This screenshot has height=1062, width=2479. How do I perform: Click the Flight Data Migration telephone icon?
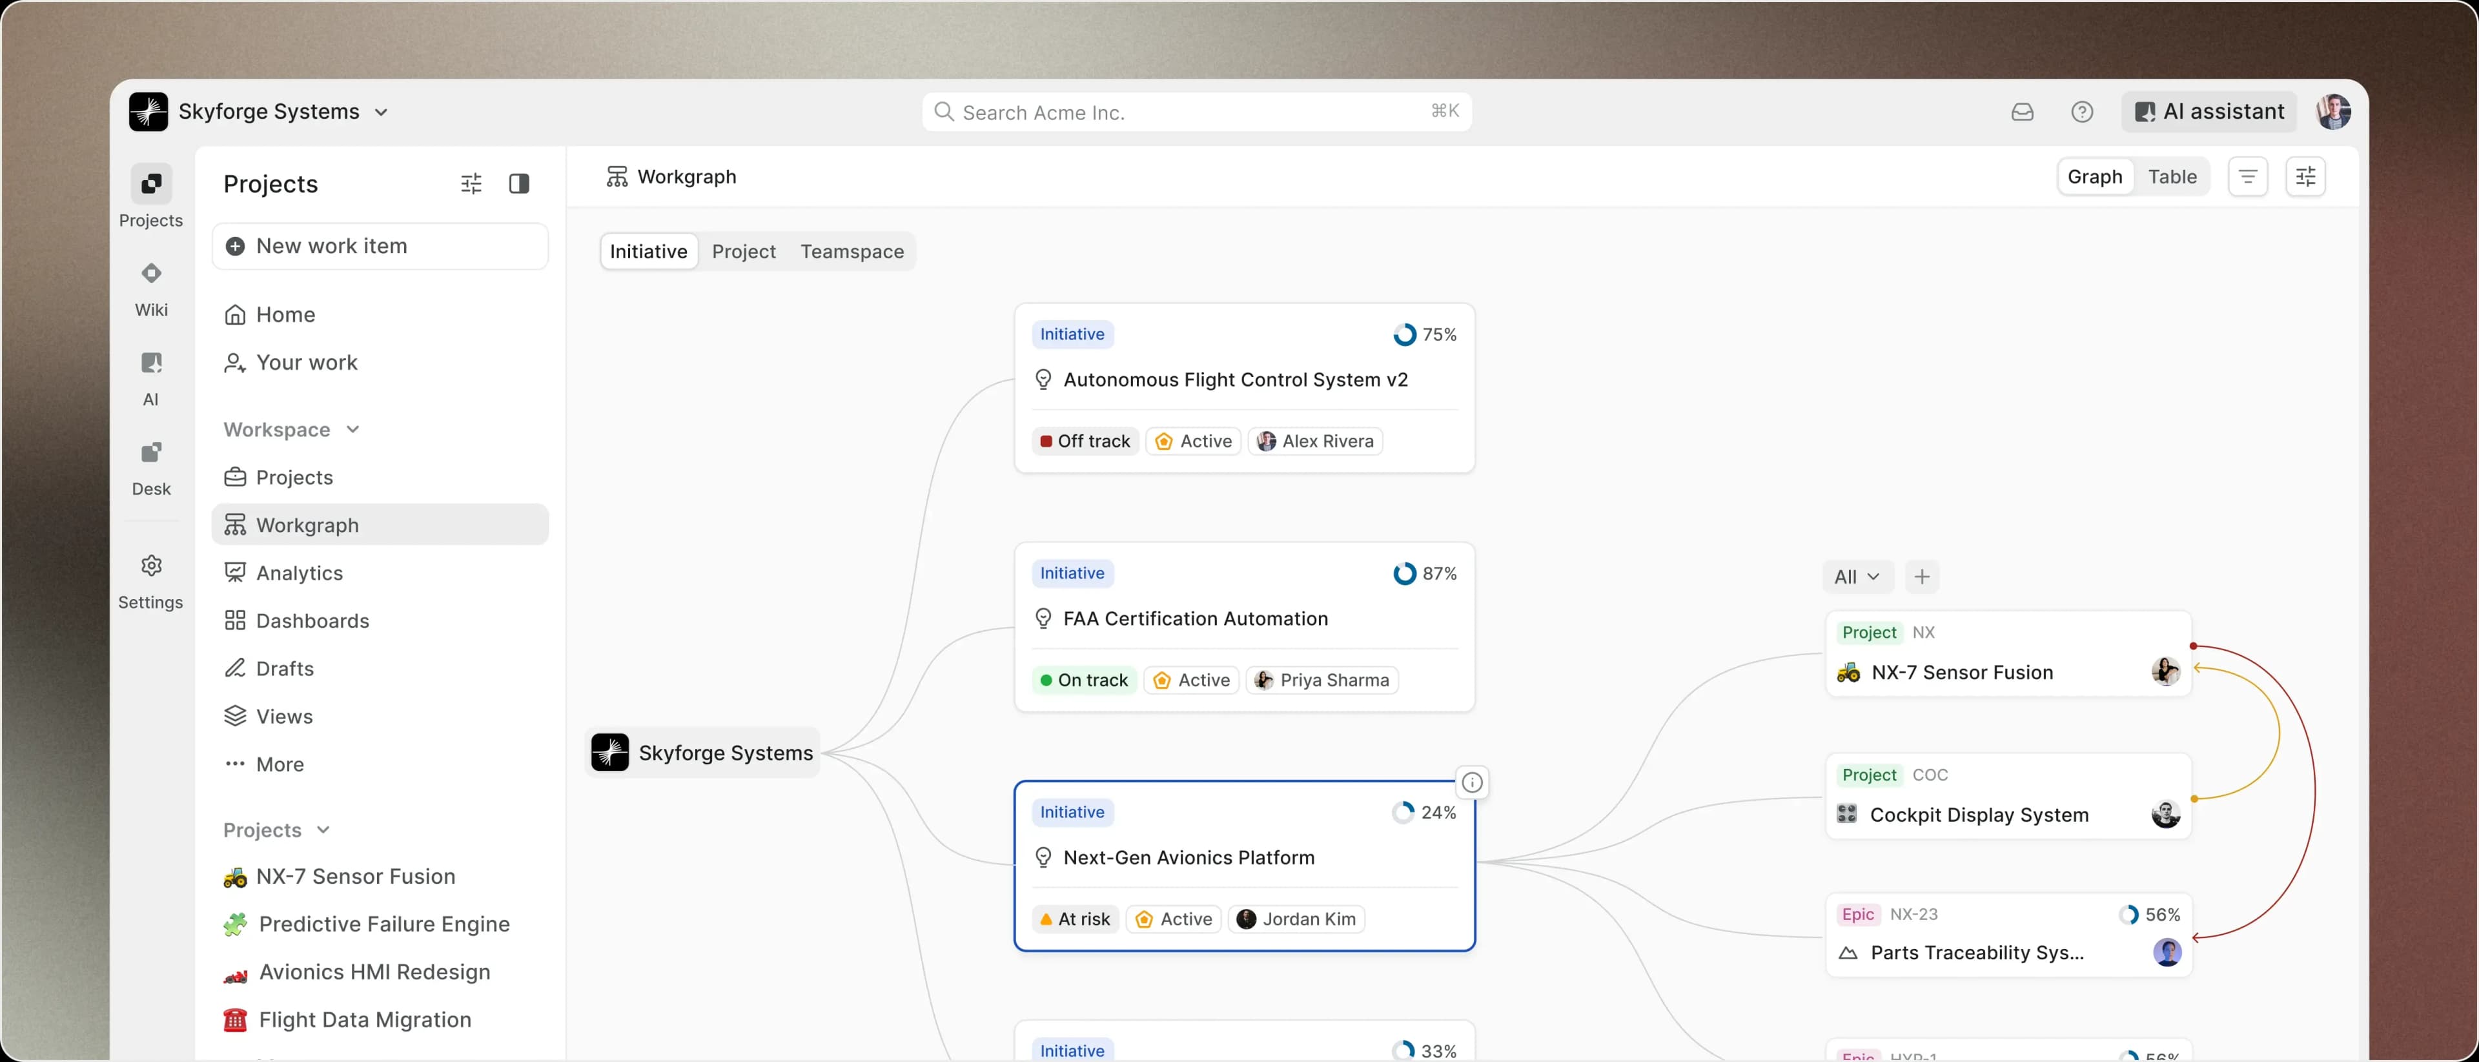pyautogui.click(x=235, y=1021)
